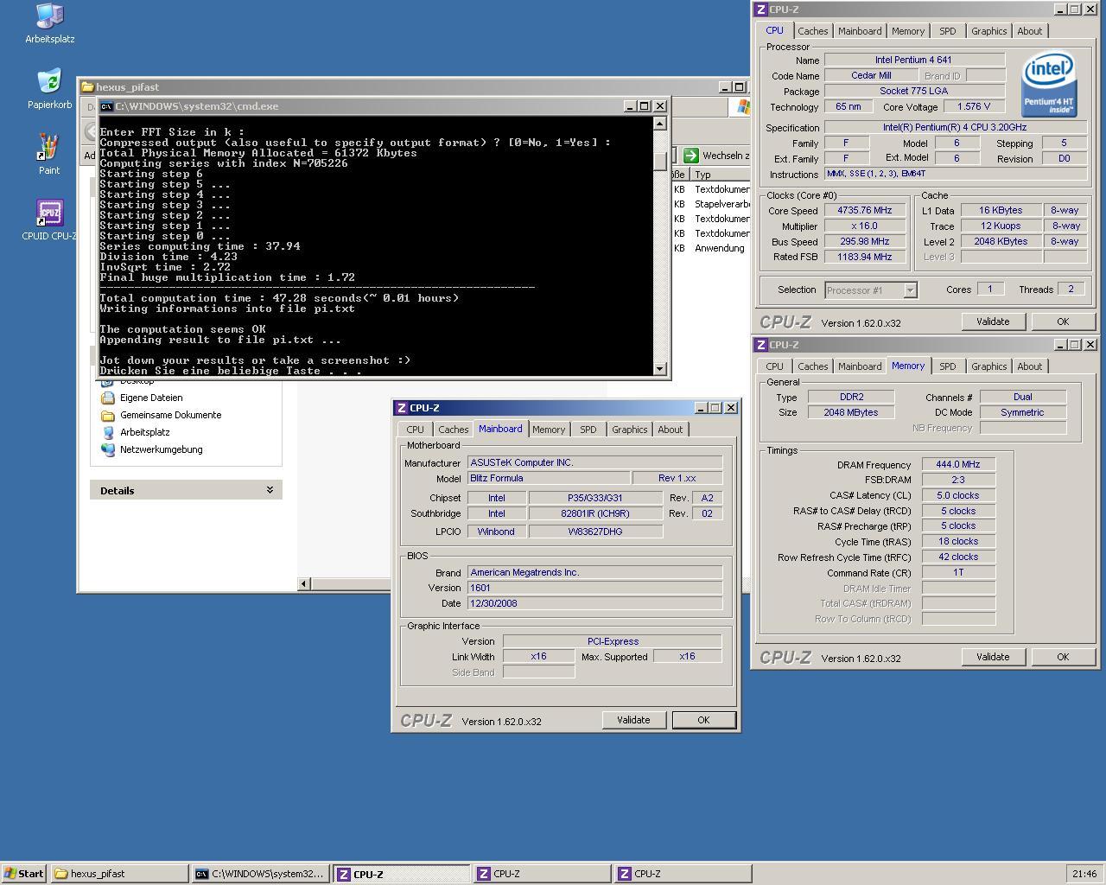Viewport: 1106px width, 885px height.
Task: Click the green Wechseln zu arrow icon
Action: coord(690,156)
